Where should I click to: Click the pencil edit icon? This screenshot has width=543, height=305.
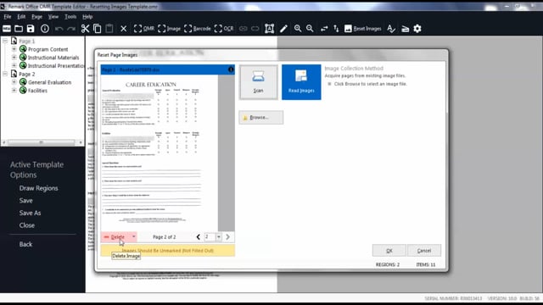pyautogui.click(x=283, y=29)
